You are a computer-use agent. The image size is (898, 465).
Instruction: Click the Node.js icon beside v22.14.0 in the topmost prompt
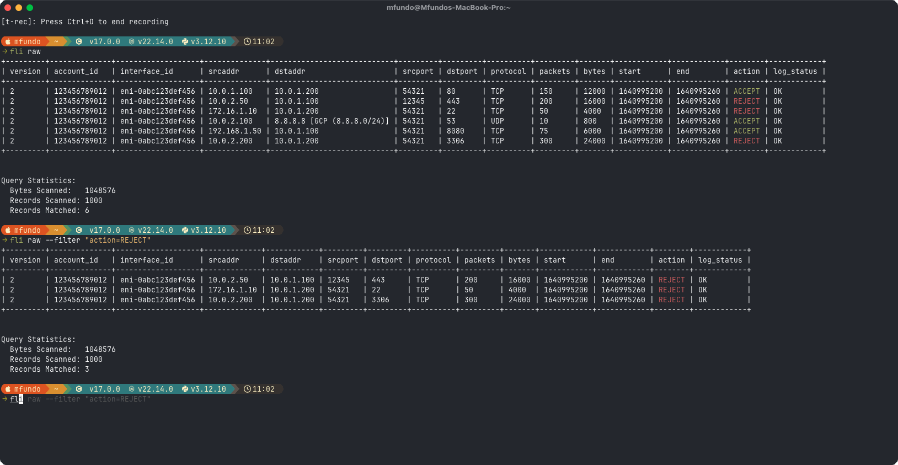click(x=132, y=41)
